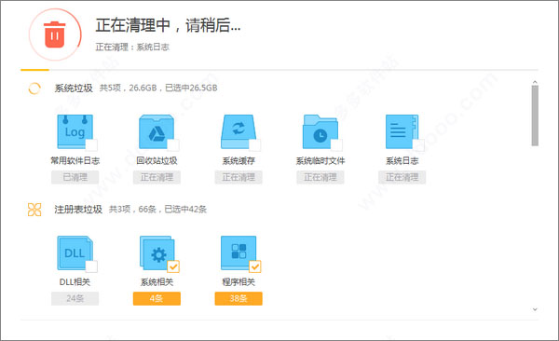Collapse the 系统垃圾 section header
The image size is (559, 341).
pos(74,89)
